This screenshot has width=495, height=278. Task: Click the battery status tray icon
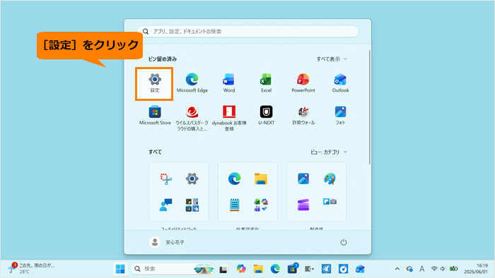(x=454, y=269)
